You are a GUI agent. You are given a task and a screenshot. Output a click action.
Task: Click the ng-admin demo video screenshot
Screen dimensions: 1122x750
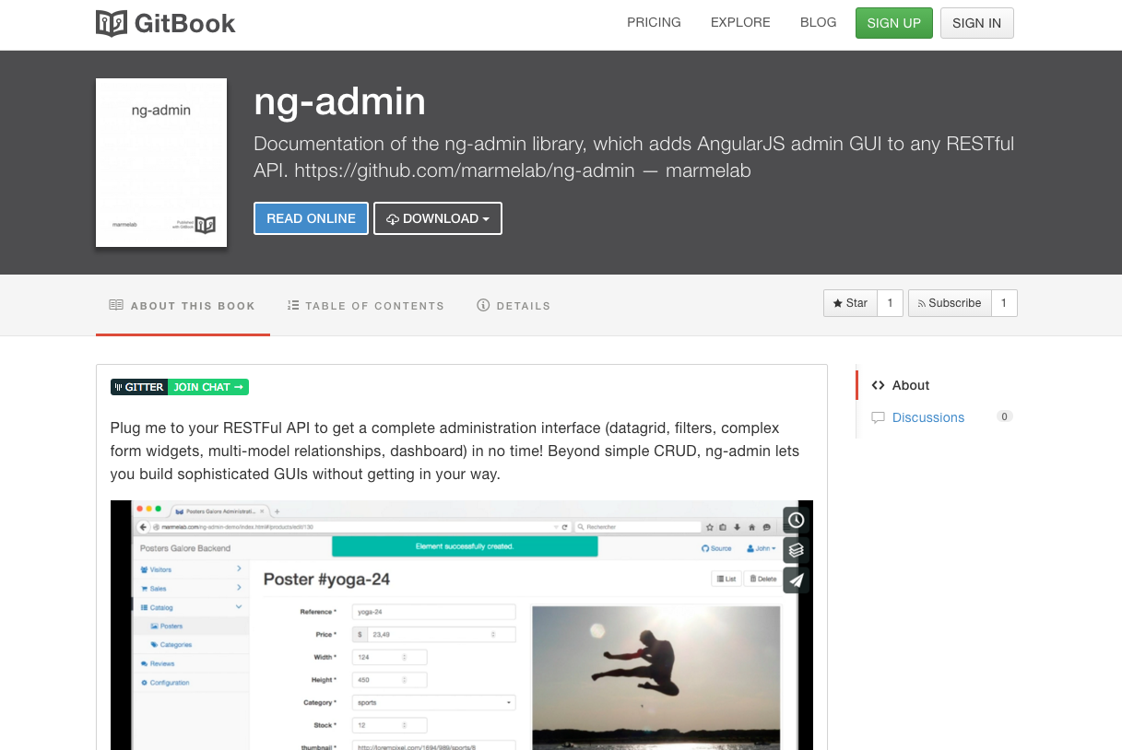[x=462, y=625]
